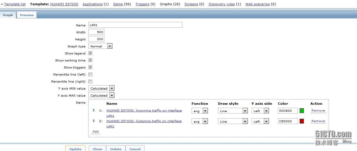Viewport: 357px width, 151px height.
Task: Open the Triggers section link
Action: (142, 4)
